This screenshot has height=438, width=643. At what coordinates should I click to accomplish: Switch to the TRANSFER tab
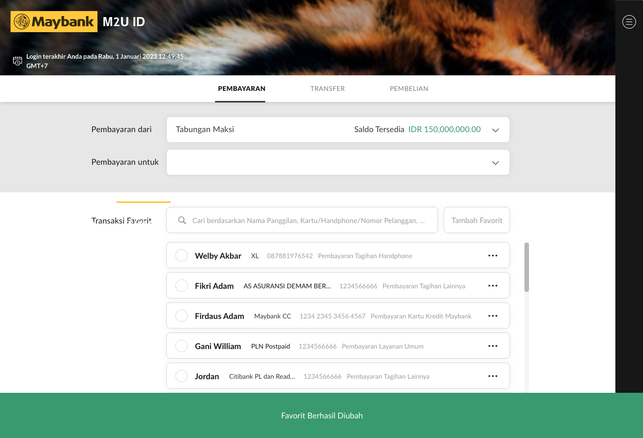[328, 89]
